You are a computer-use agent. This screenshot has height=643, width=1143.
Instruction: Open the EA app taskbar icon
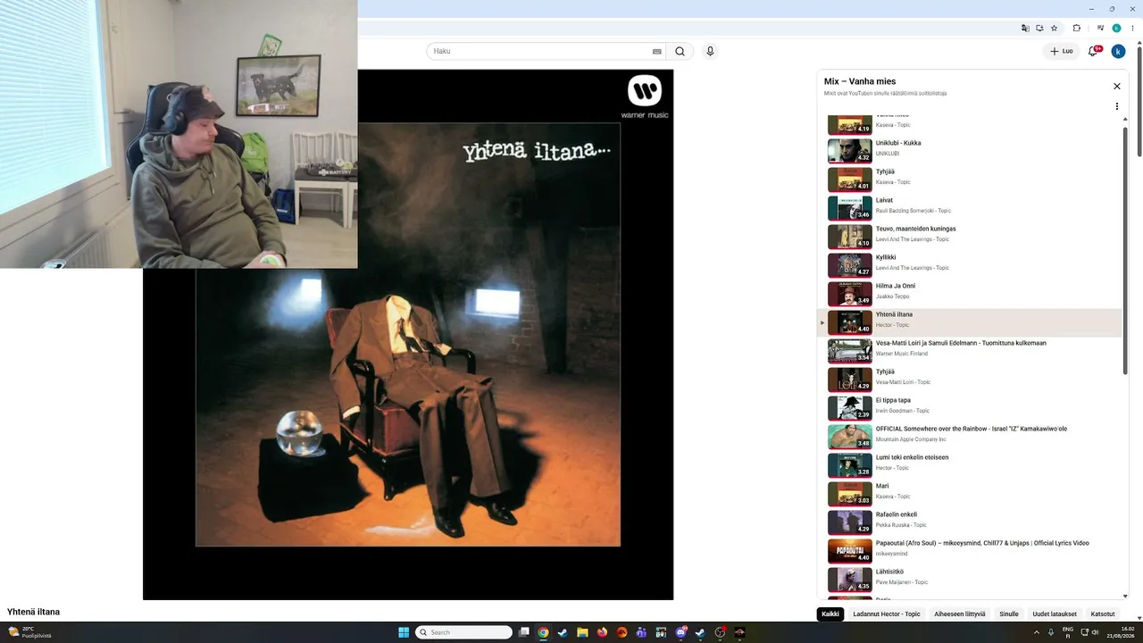pos(622,632)
